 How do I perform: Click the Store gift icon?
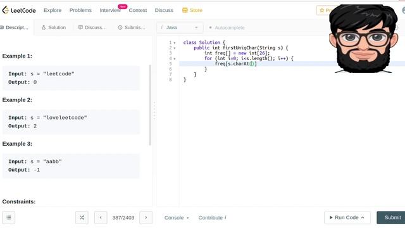tap(185, 10)
